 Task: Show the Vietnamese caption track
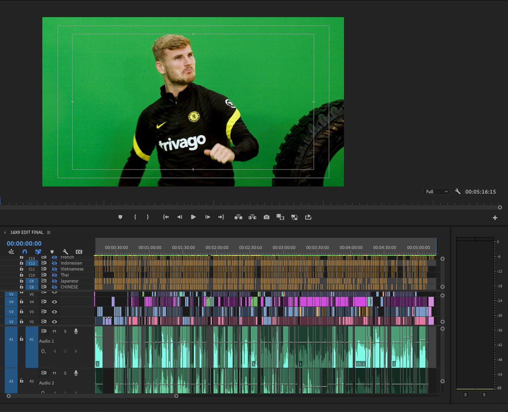(x=54, y=269)
